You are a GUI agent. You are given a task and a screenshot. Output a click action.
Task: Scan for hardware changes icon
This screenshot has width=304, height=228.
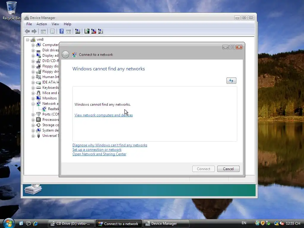78,31
